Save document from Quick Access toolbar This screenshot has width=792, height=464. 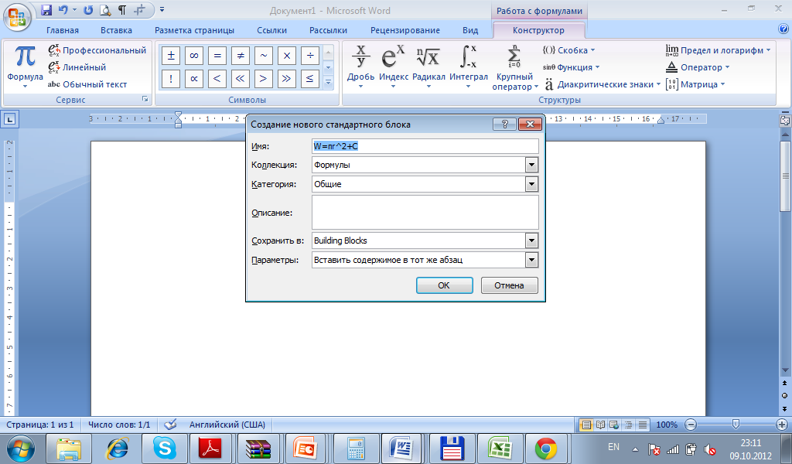coord(46,9)
